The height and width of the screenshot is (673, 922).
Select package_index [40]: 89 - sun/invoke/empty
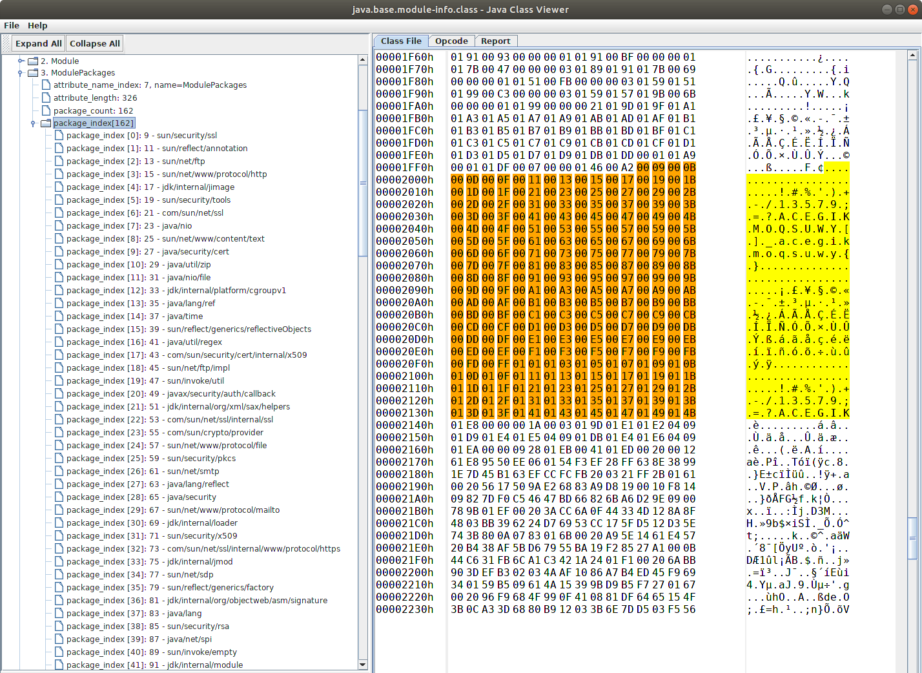(152, 652)
